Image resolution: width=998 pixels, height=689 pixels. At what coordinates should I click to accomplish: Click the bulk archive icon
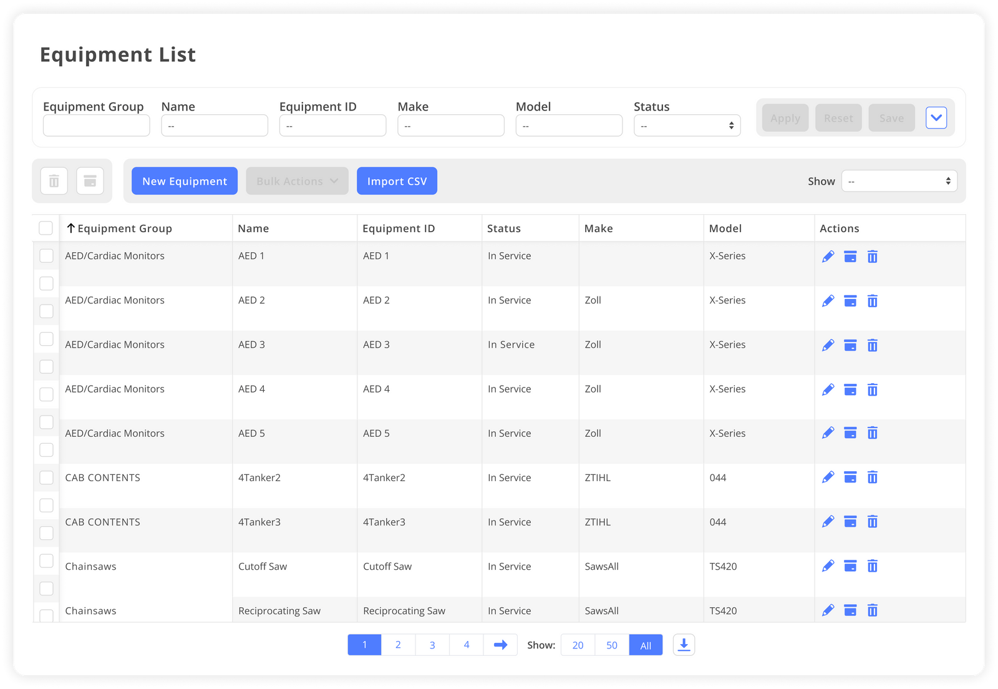coord(90,180)
